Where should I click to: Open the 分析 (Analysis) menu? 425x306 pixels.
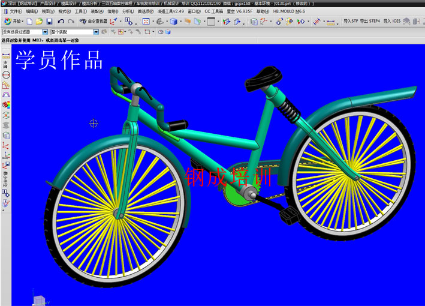point(128,11)
